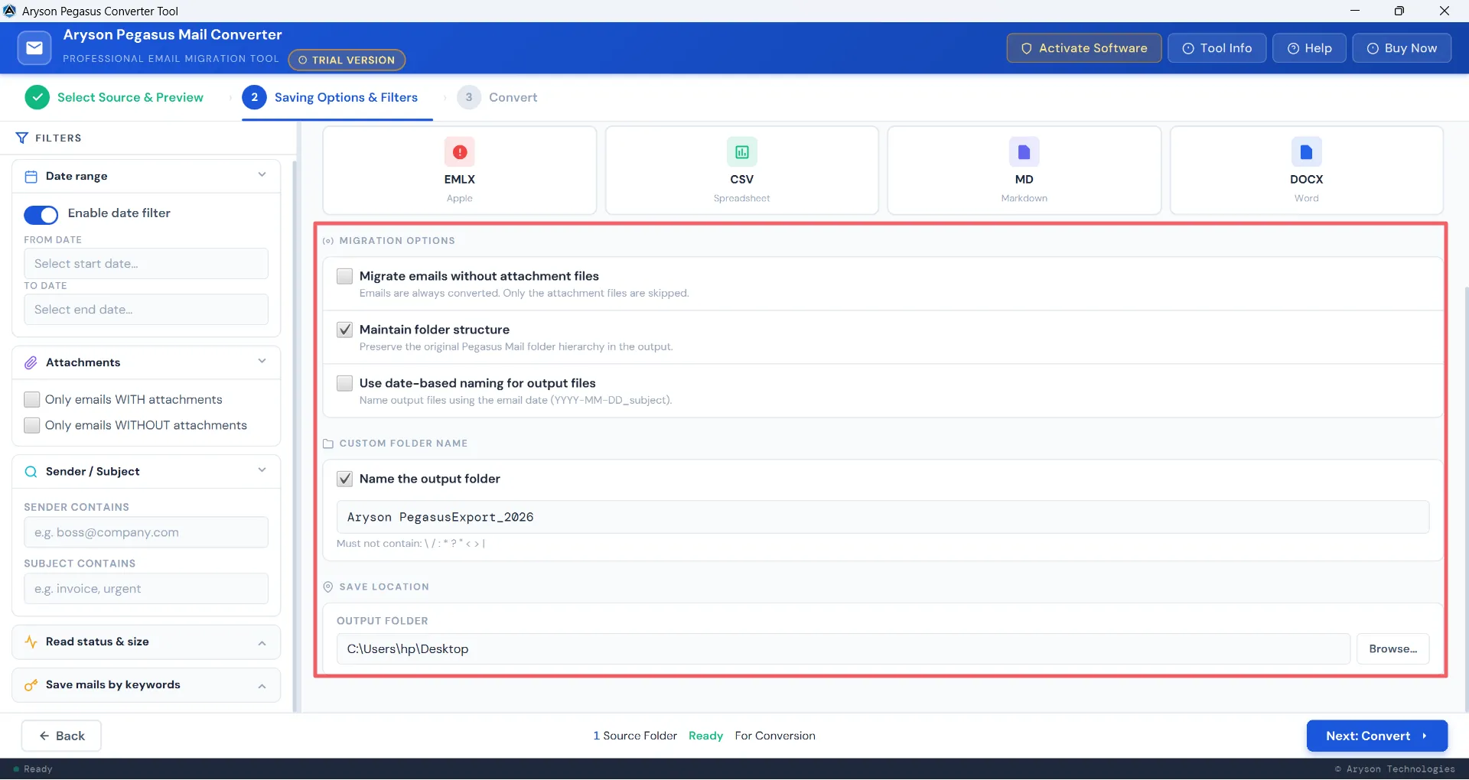Click the step 2 number circle
The width and height of the screenshot is (1469, 780).
255,97
